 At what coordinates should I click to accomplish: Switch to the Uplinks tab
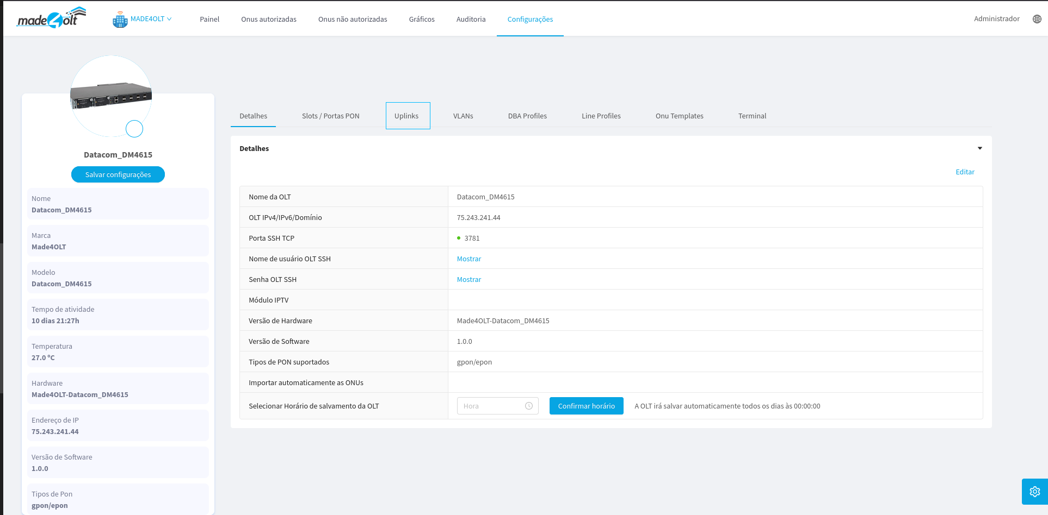tap(406, 116)
